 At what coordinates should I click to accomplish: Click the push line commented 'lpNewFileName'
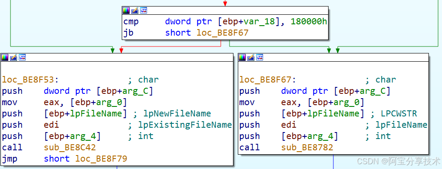pyautogui.click(x=106, y=114)
